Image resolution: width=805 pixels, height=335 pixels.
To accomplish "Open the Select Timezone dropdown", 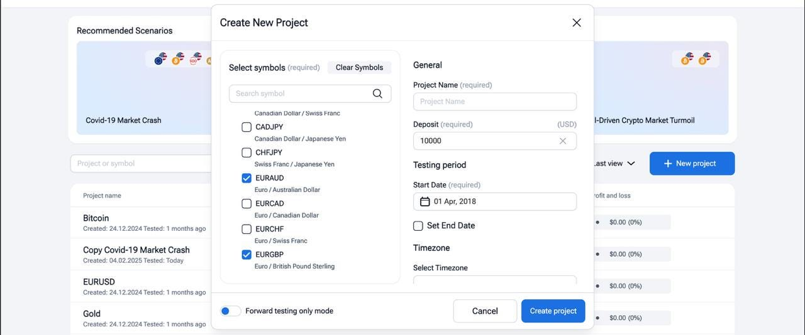I will tap(495, 280).
